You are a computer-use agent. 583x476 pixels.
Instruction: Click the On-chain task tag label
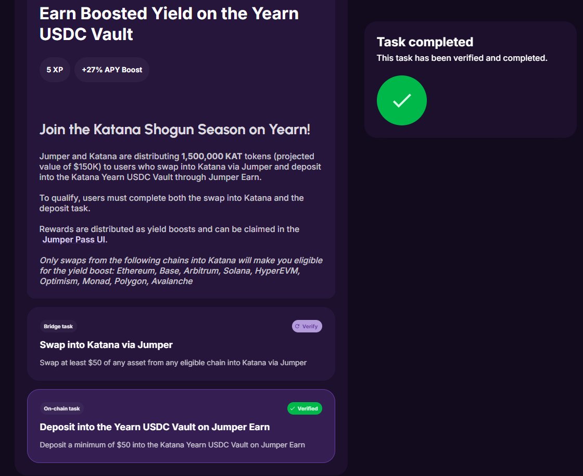click(x=62, y=409)
